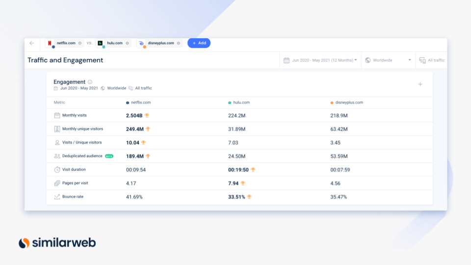Click the 224.2M hulu monthly visits value
The width and height of the screenshot is (471, 265).
click(x=236, y=116)
